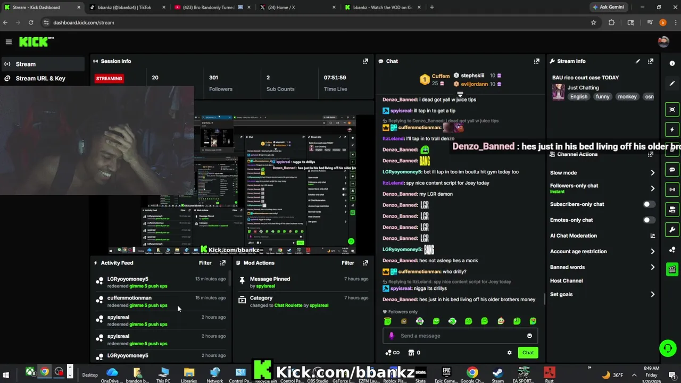Click the Ask Gemini button in Chrome
This screenshot has width=681, height=383.
[609, 7]
